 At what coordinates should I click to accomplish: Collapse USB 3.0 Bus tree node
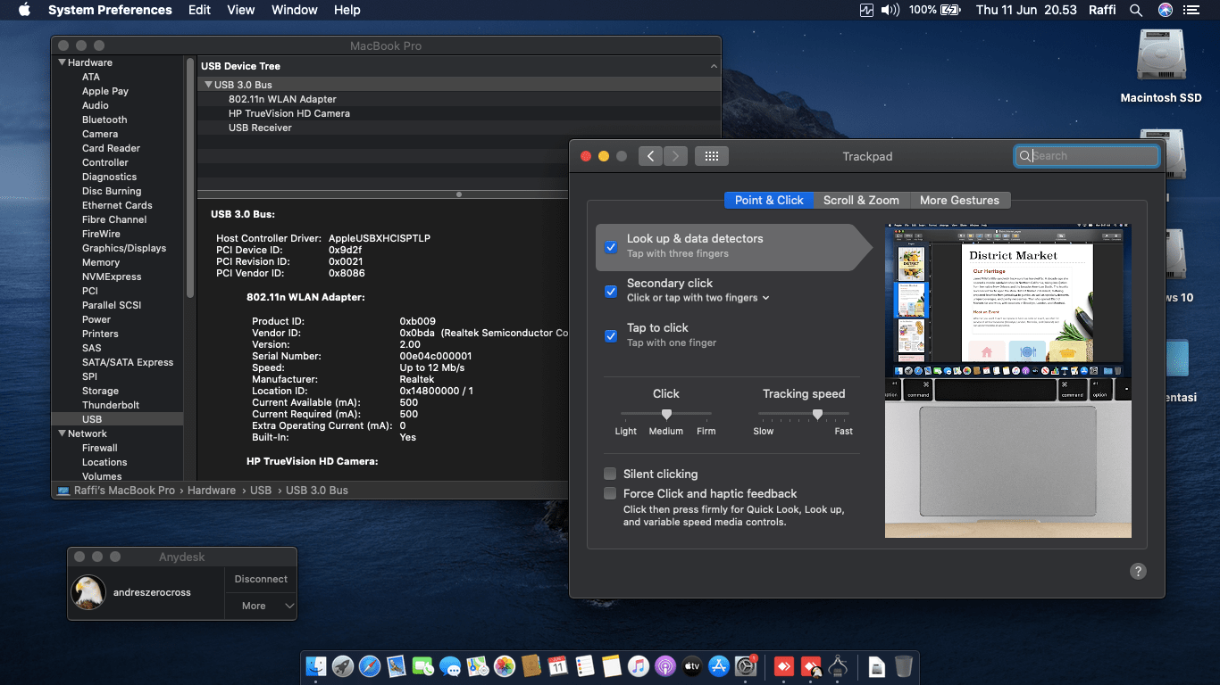(208, 85)
